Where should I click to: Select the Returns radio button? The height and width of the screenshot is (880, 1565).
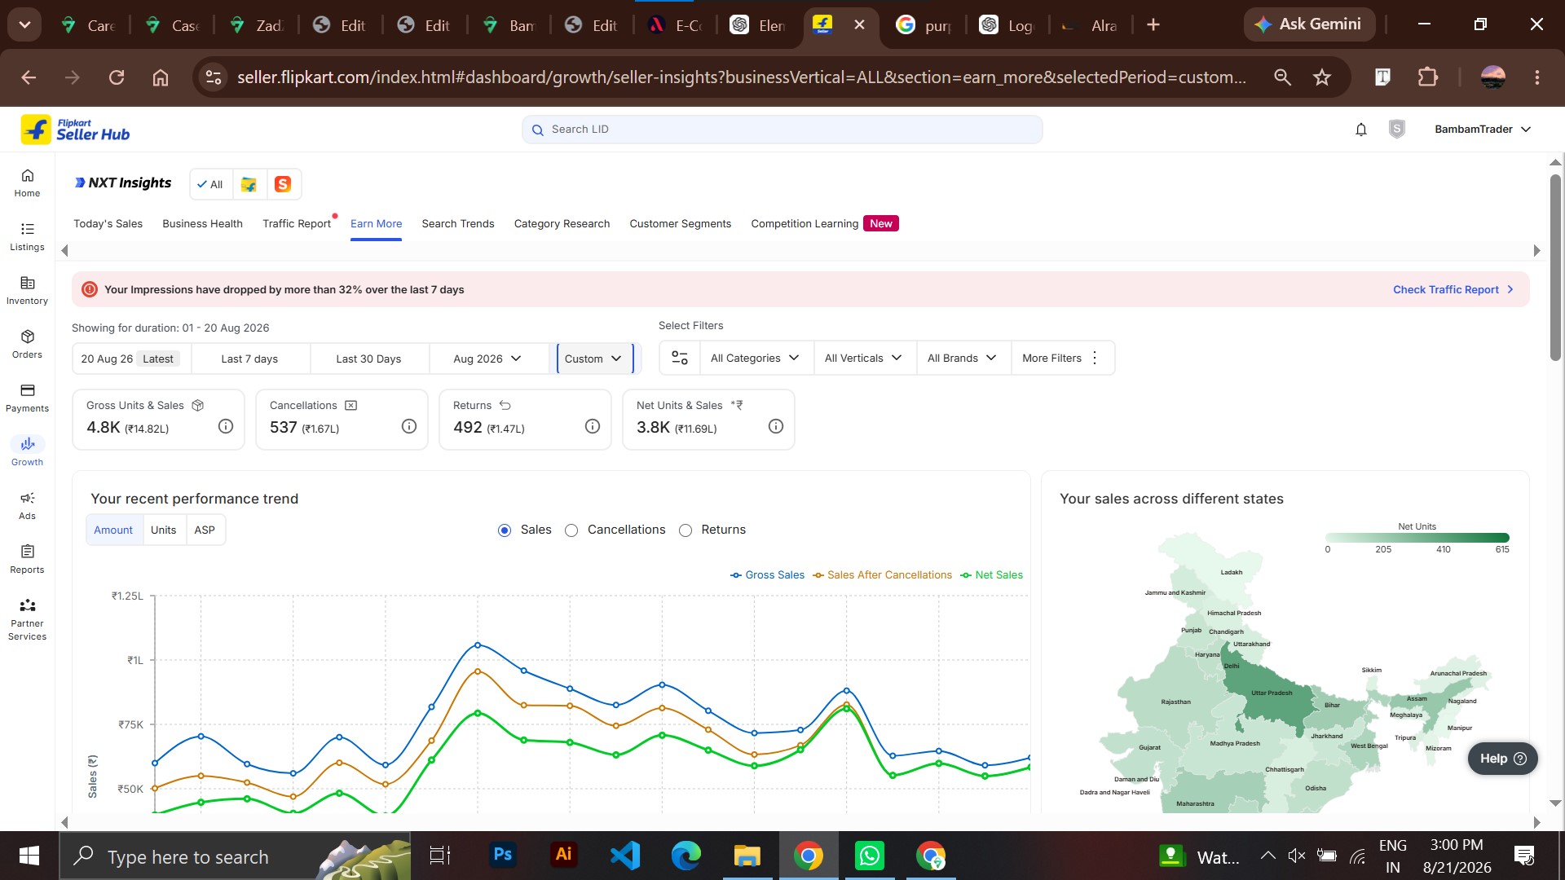coord(686,530)
